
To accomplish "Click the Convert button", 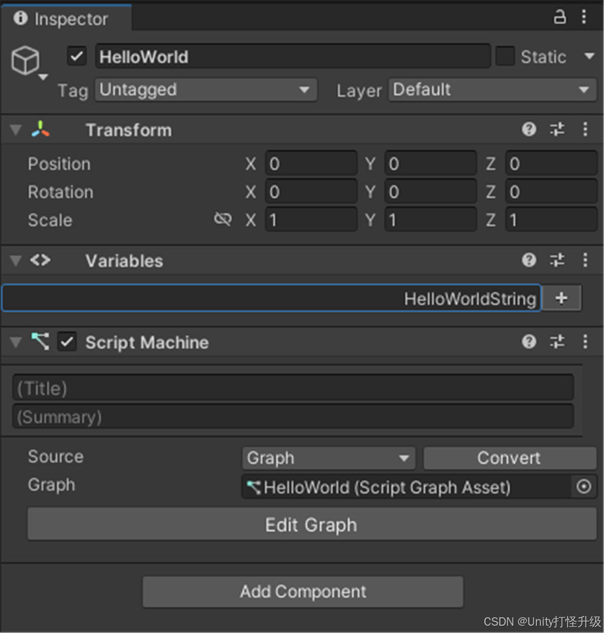I will pyautogui.click(x=510, y=458).
